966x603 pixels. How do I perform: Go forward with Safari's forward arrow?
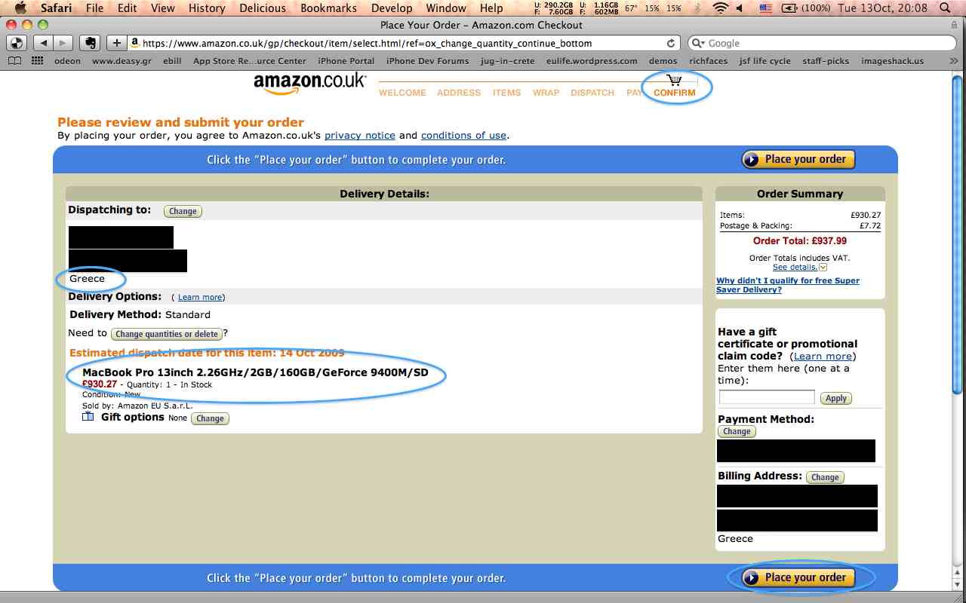(63, 43)
